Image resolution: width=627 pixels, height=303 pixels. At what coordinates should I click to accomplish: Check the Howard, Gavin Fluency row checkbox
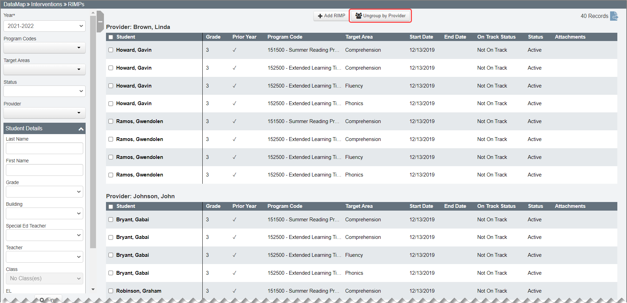tap(111, 86)
